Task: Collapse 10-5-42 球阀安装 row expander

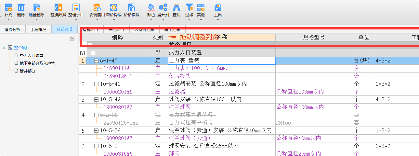Action: coord(97,99)
